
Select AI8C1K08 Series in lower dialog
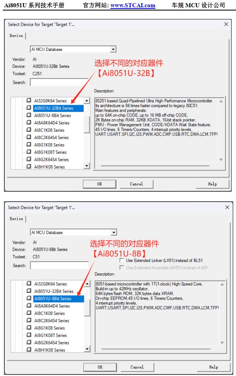(50, 313)
